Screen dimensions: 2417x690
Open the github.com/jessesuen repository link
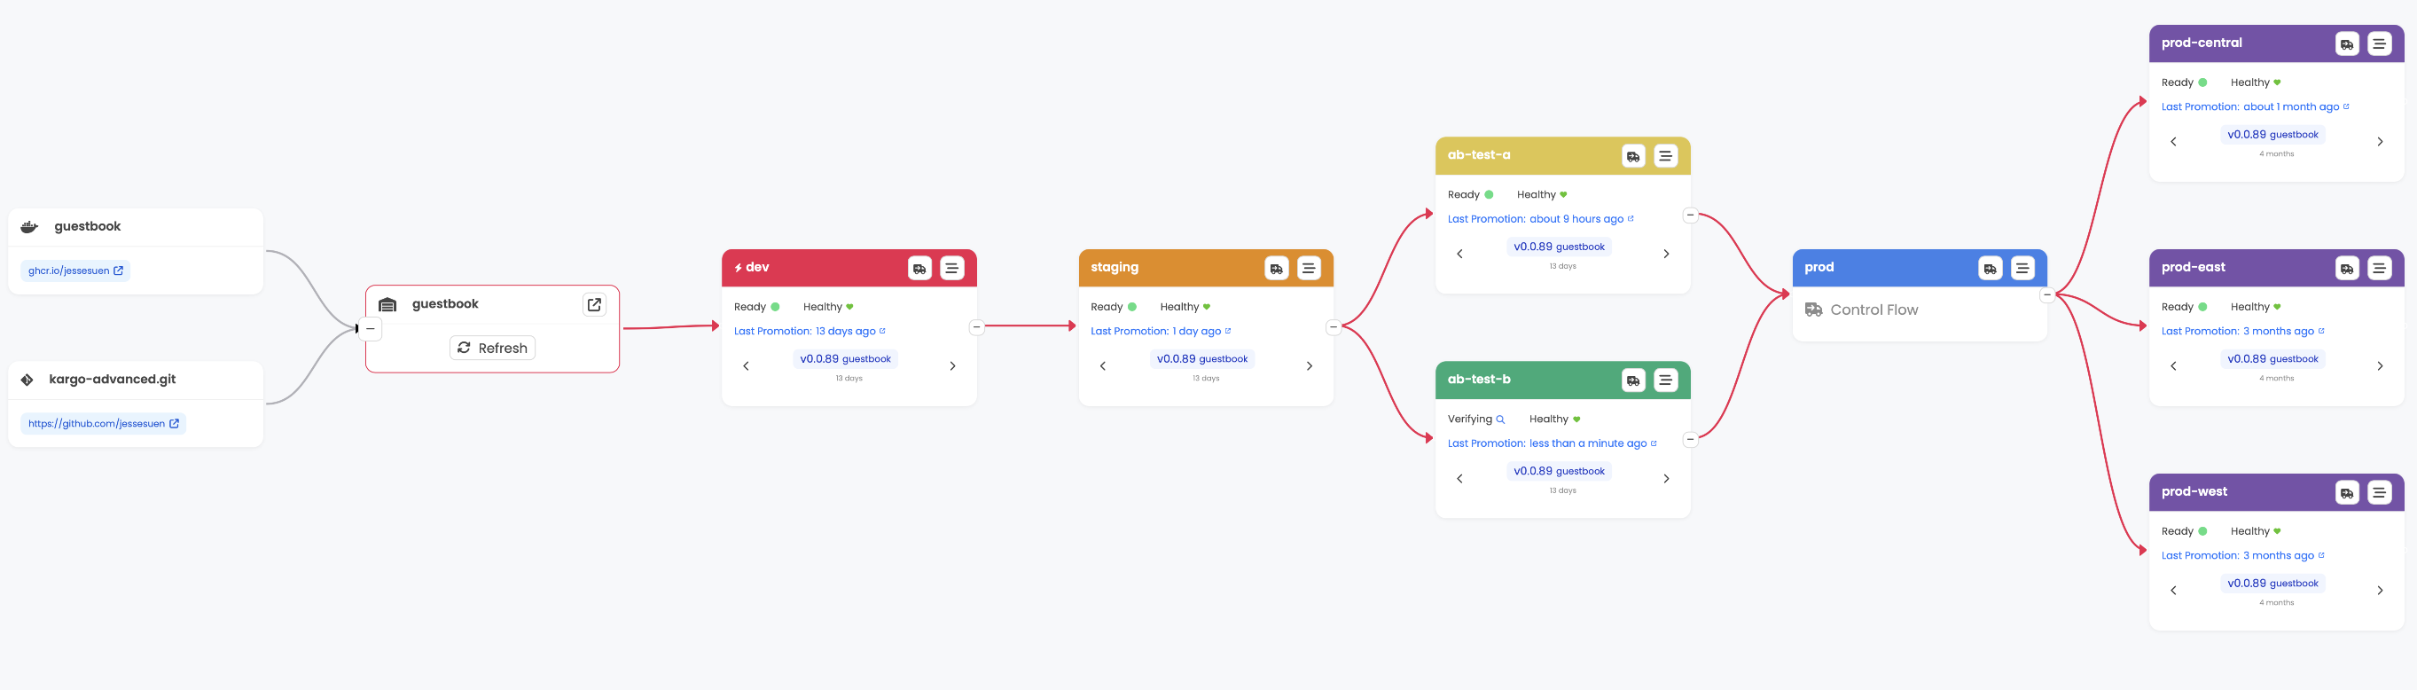(x=103, y=423)
